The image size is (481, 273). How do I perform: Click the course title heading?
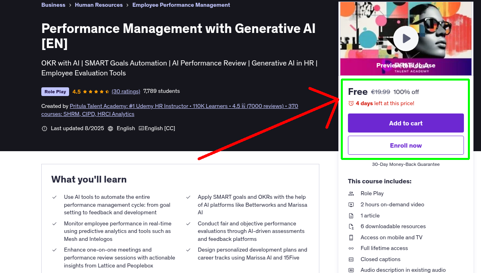(178, 36)
